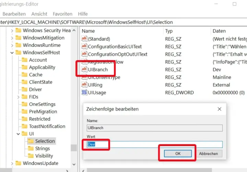Click the Visibility folder icon
This screenshot has width=247, height=172.
pyautogui.click(x=31, y=156)
